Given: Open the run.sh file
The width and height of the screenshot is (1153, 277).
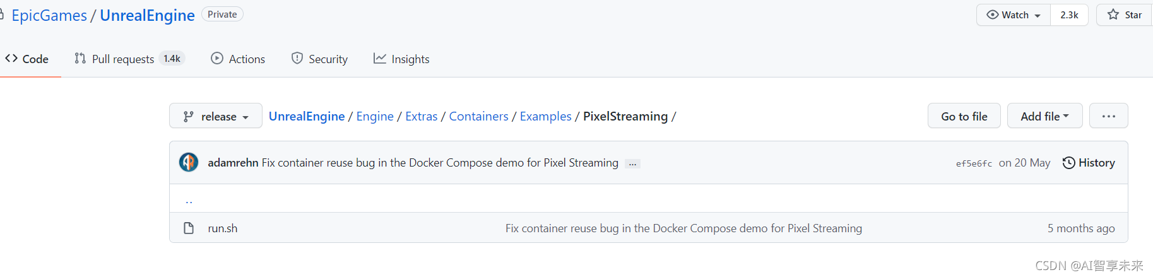Looking at the screenshot, I should 223,228.
